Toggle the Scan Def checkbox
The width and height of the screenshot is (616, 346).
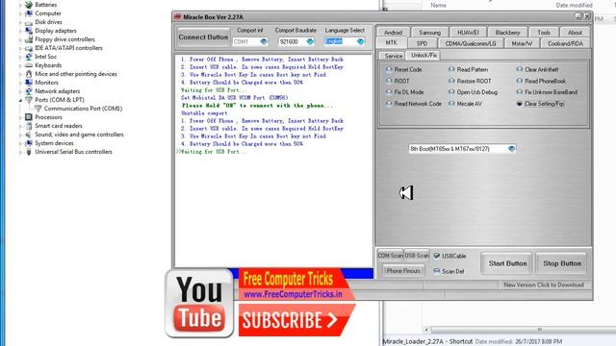click(x=436, y=271)
